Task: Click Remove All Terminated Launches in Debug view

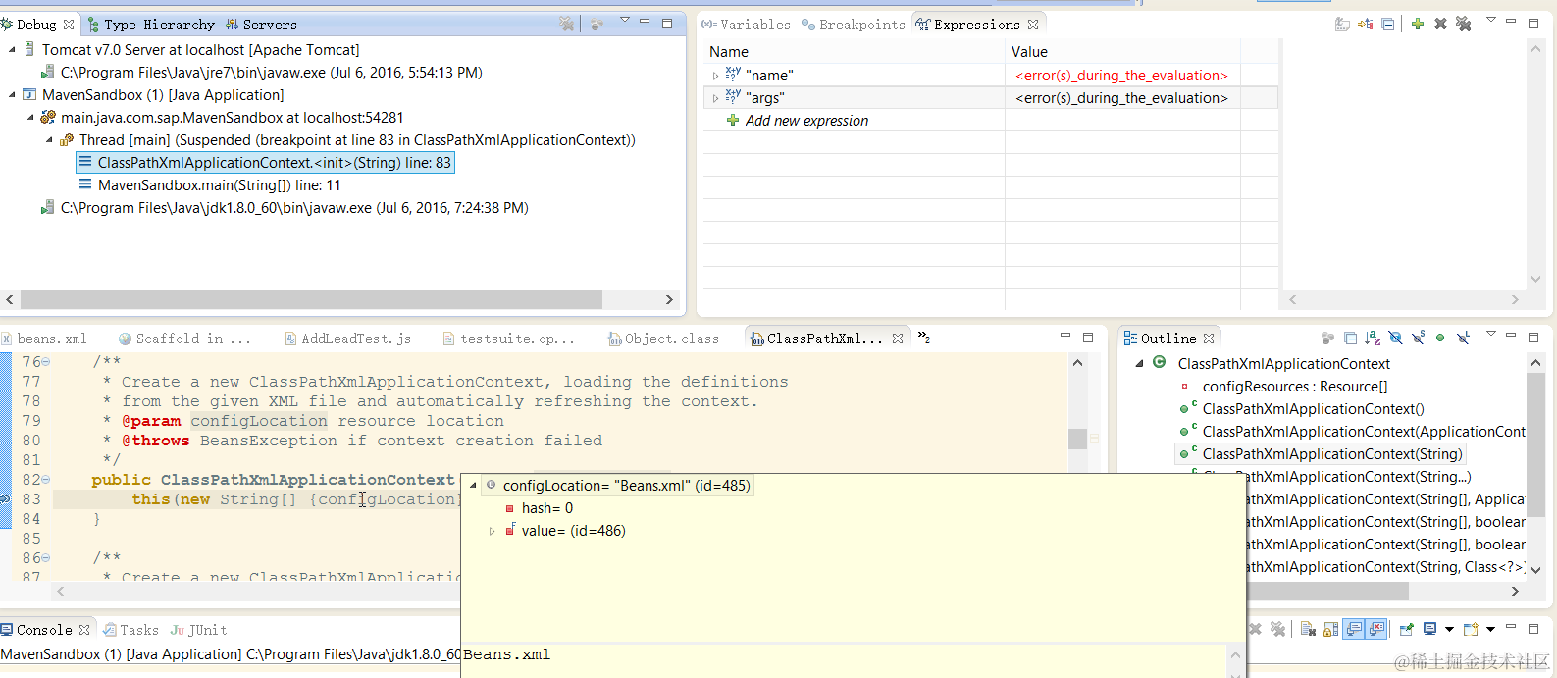Action: (567, 24)
